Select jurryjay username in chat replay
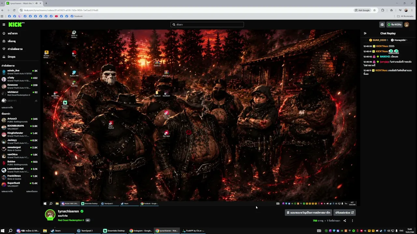The height and width of the screenshot is (234, 417). pos(384,62)
